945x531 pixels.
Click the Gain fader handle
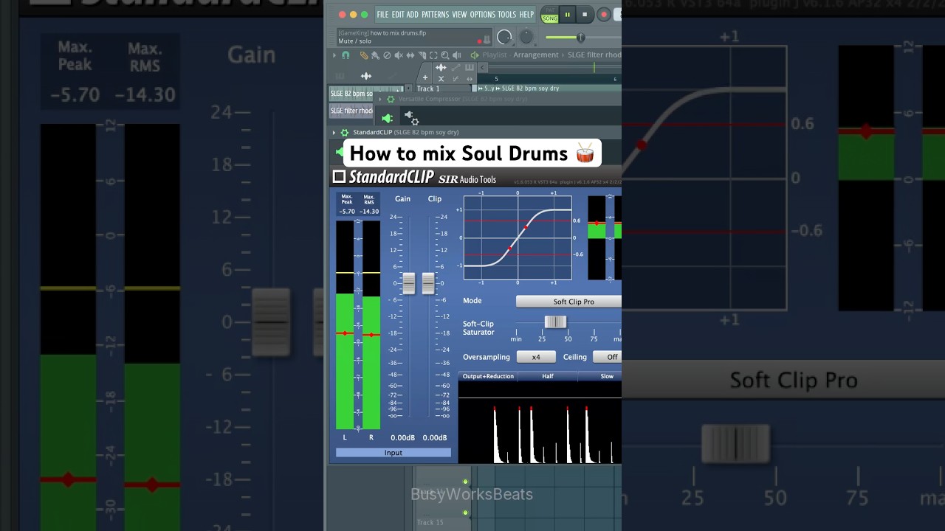click(x=408, y=283)
